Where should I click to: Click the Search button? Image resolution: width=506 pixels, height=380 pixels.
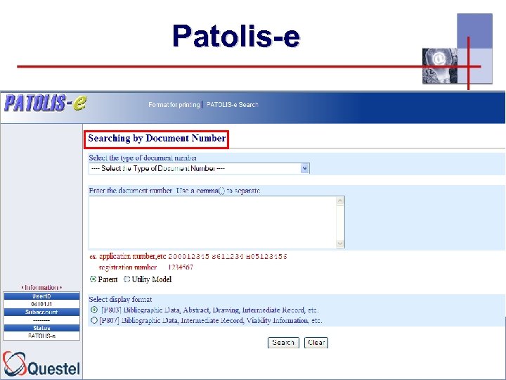coord(283,343)
